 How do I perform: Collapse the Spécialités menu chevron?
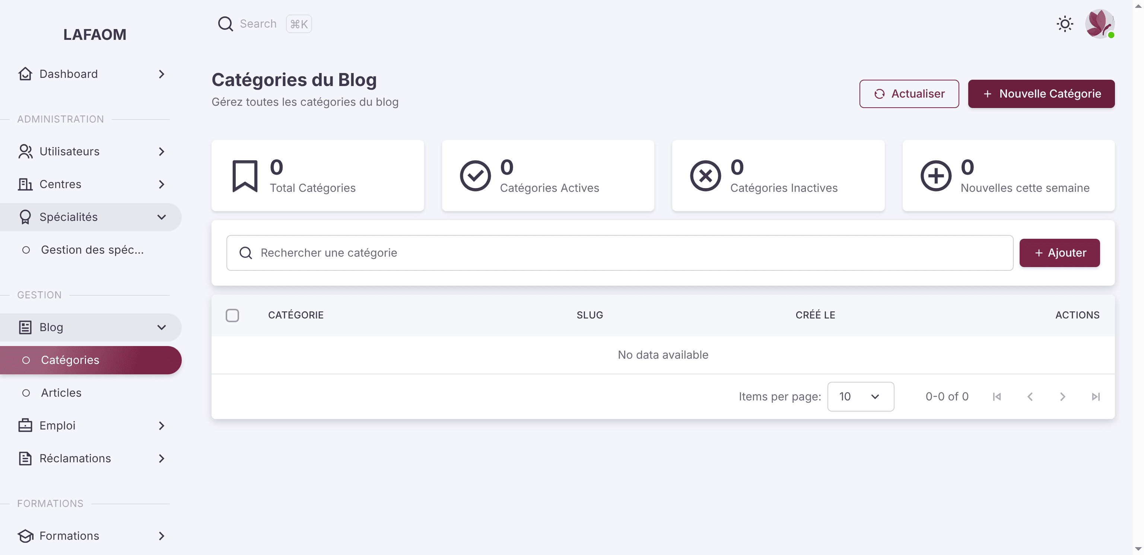[162, 217]
